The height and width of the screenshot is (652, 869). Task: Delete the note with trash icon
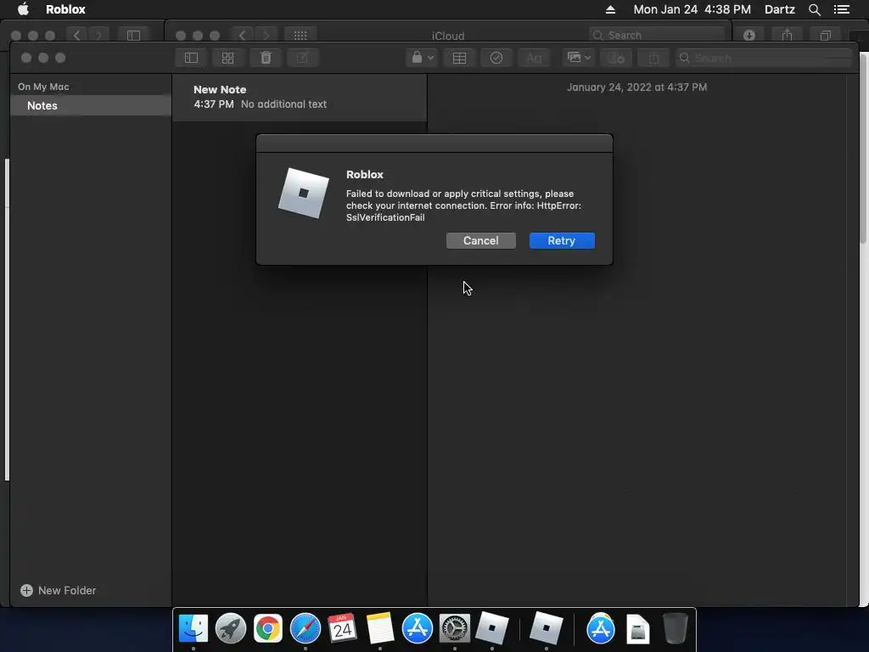point(266,58)
